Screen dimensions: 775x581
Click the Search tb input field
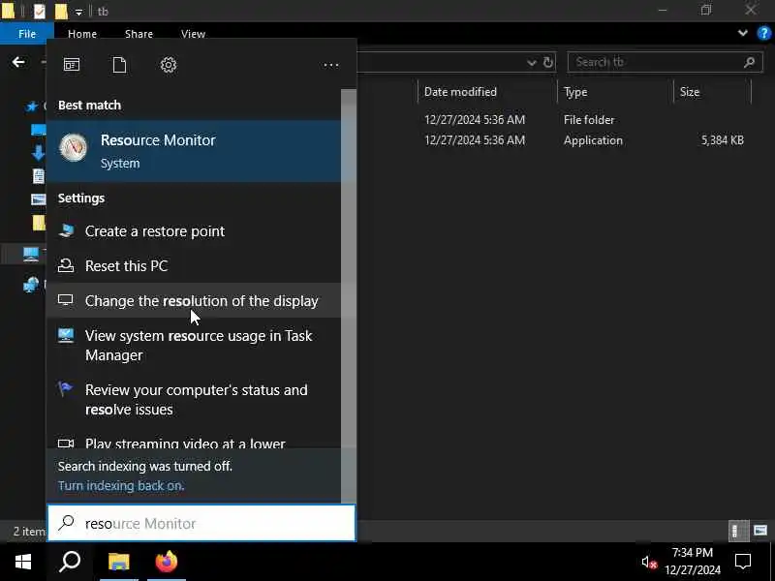(655, 62)
